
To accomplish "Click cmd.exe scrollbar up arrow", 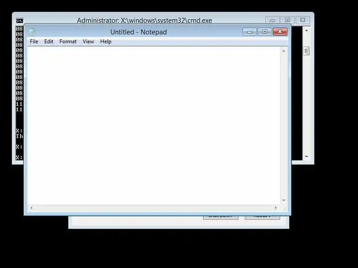I will [x=307, y=30].
